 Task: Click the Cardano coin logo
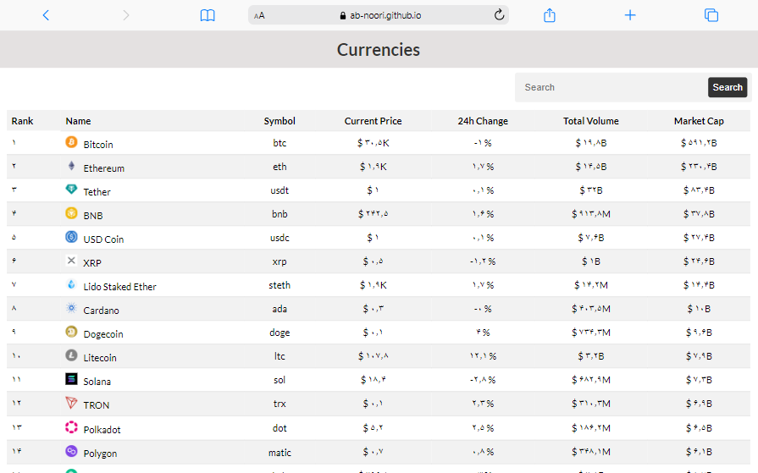click(71, 308)
